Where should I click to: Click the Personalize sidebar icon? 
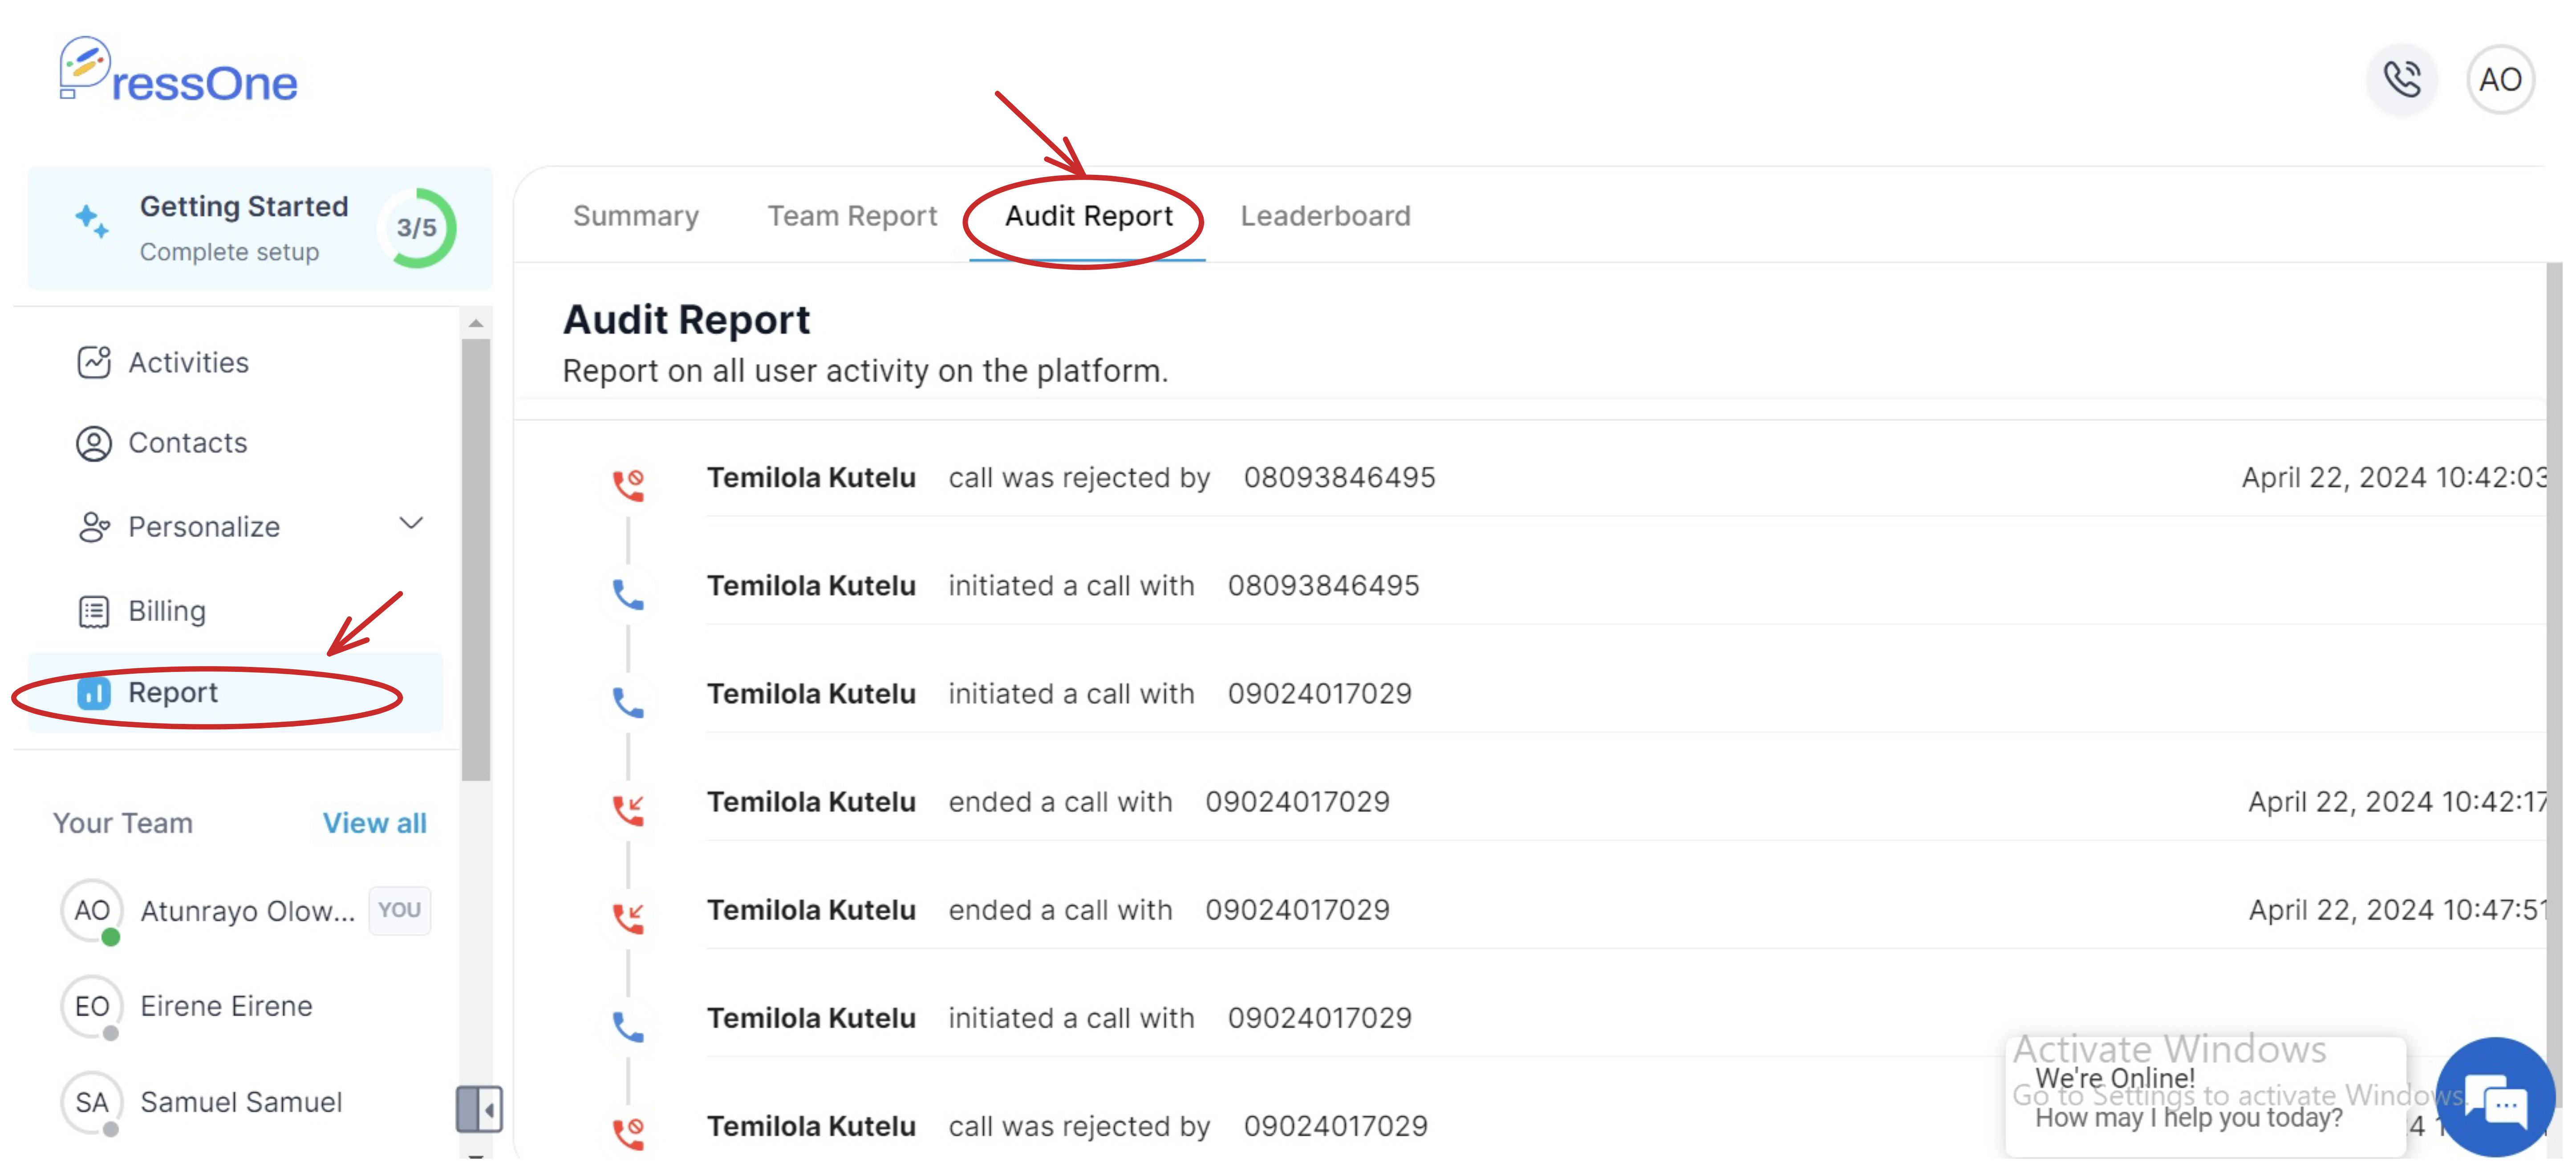tap(94, 527)
